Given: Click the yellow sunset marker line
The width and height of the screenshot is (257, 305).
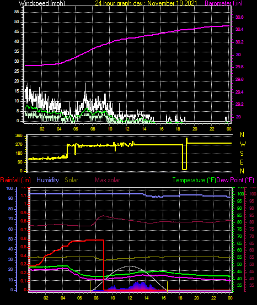Looking at the screenshot, I should point(167,286).
